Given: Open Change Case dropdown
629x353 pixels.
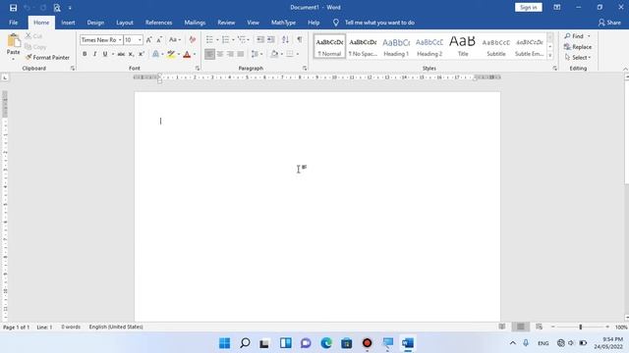Looking at the screenshot, I should click(x=175, y=40).
